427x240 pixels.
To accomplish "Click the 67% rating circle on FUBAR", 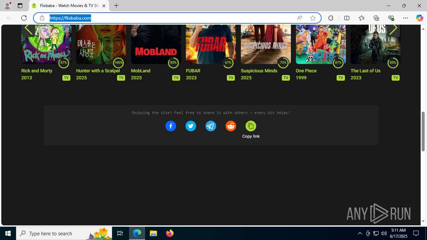I will 228,63.
